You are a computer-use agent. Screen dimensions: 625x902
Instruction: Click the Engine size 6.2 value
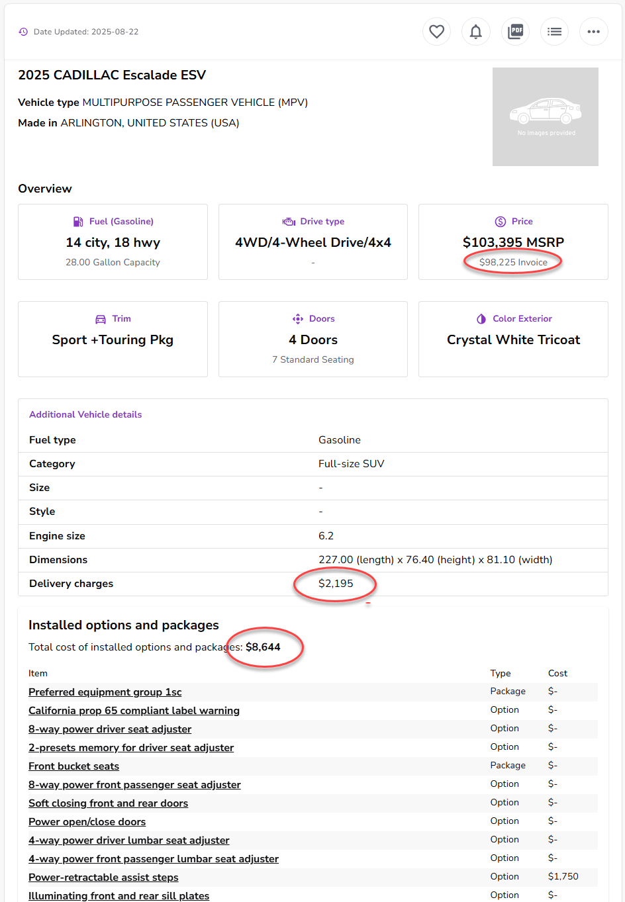326,535
